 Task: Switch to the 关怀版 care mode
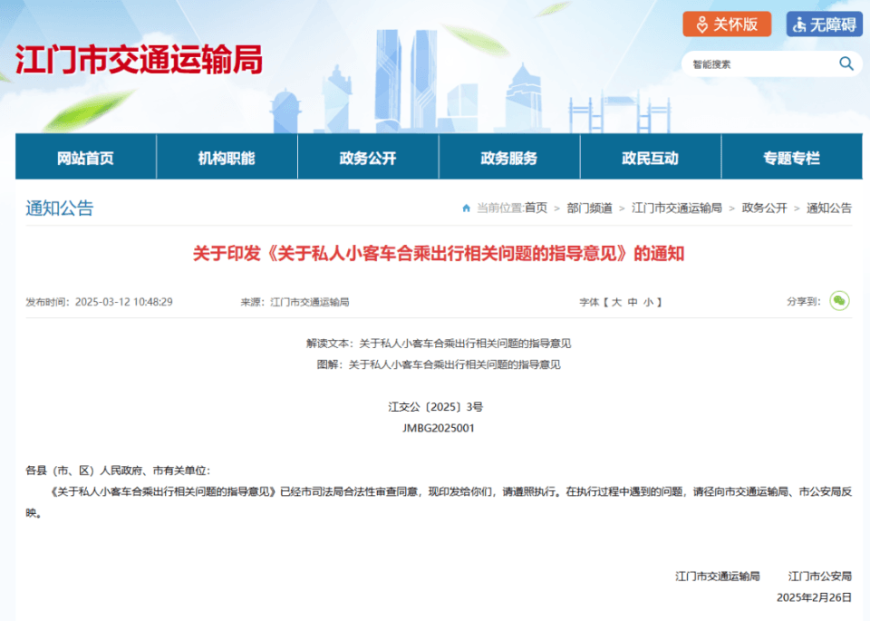pyautogui.click(x=727, y=24)
